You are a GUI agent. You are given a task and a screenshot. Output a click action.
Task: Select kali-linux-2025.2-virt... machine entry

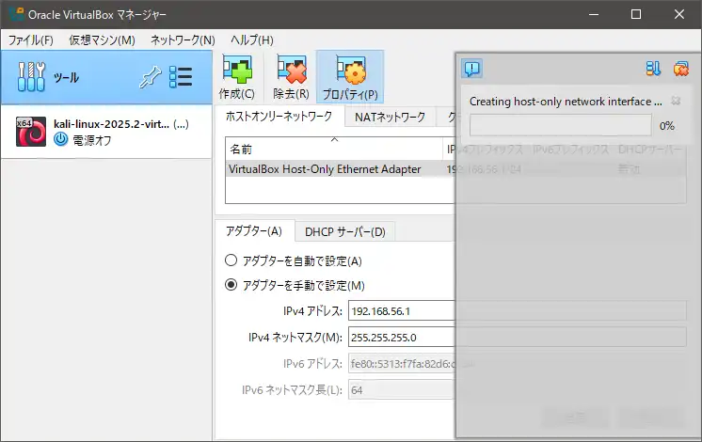coord(106,132)
